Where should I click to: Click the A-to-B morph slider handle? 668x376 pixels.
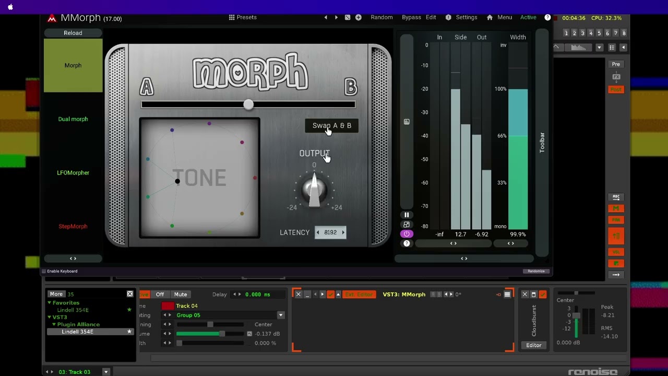pyautogui.click(x=248, y=104)
